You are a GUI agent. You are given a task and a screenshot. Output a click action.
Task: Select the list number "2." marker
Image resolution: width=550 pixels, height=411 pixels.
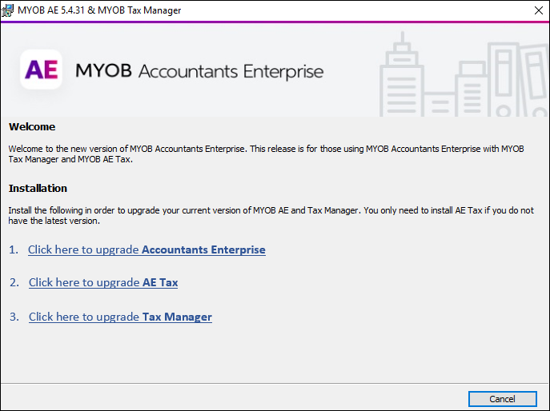[14, 282]
